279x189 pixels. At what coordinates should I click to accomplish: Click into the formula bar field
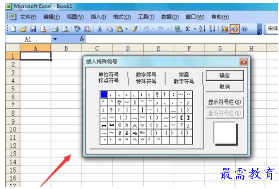point(181,39)
